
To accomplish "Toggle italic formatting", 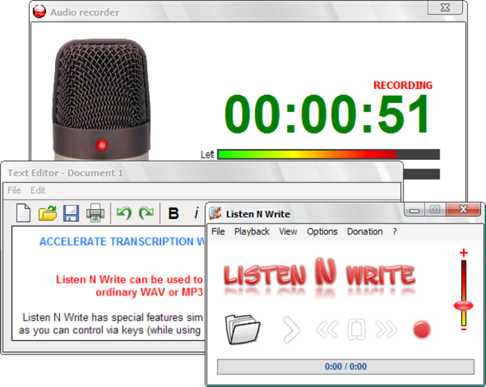I will point(196,213).
